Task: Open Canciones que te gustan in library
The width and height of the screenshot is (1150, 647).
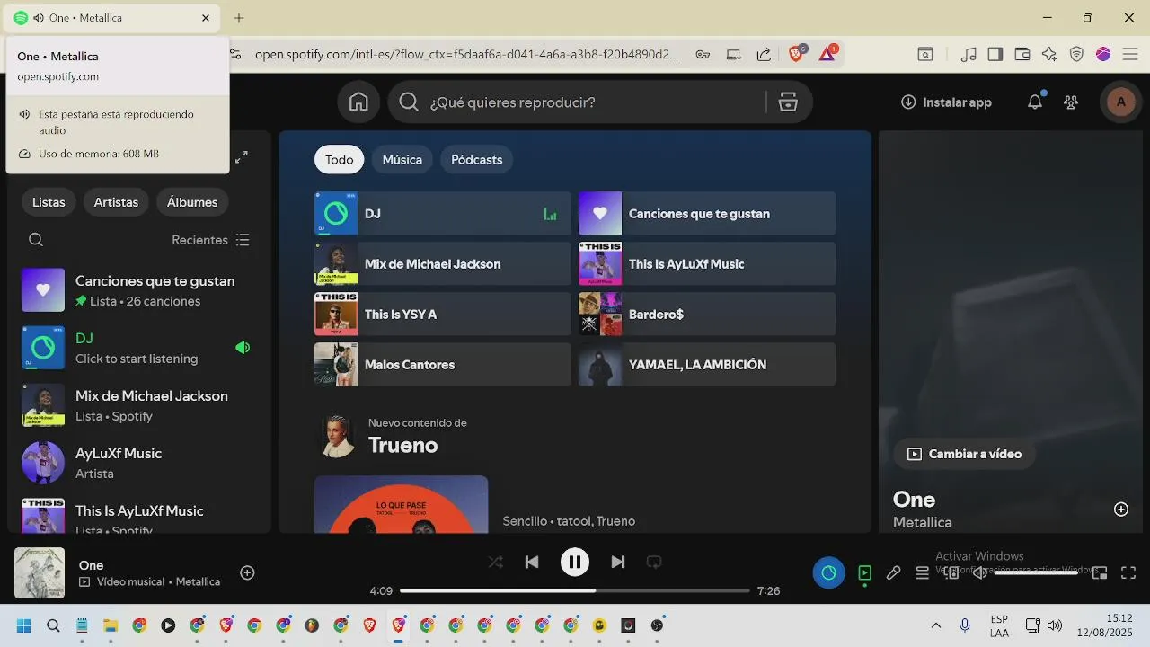Action: click(139, 290)
